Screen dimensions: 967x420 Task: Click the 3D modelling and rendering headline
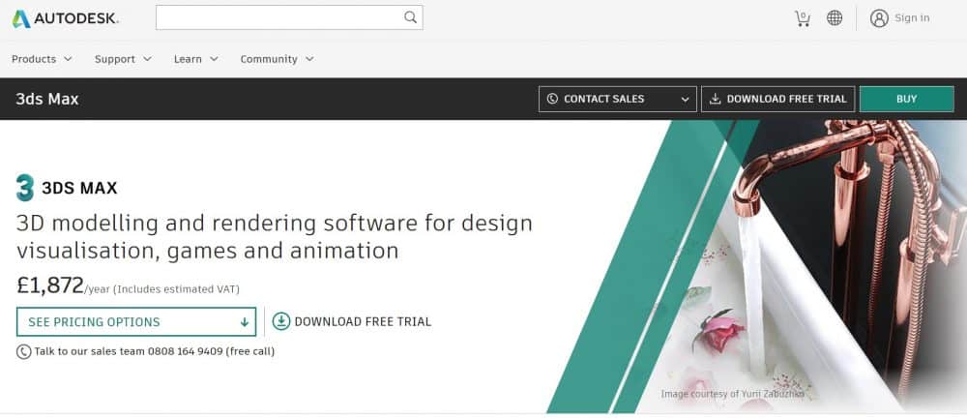pyautogui.click(x=275, y=237)
